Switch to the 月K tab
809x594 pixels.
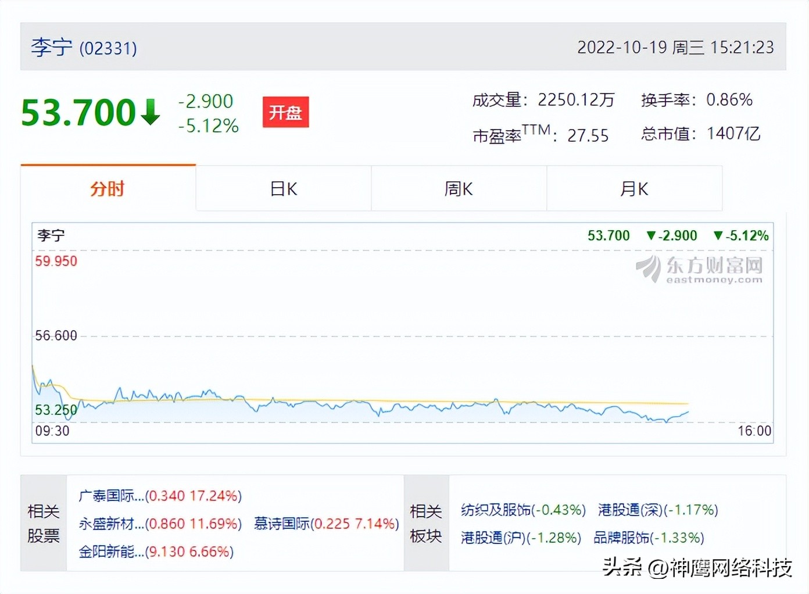[x=634, y=188]
